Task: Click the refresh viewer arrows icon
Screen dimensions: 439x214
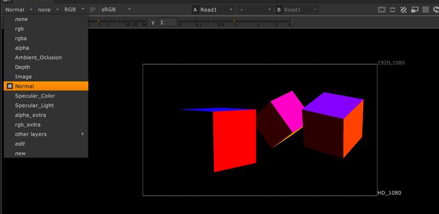Action: click(436, 10)
